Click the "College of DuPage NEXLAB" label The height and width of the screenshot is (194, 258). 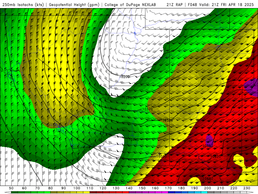[130, 5]
